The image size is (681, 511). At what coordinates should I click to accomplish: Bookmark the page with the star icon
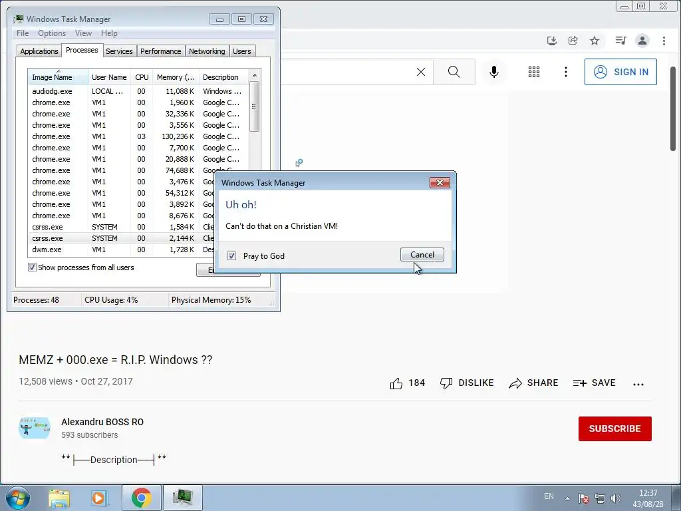pyautogui.click(x=595, y=41)
